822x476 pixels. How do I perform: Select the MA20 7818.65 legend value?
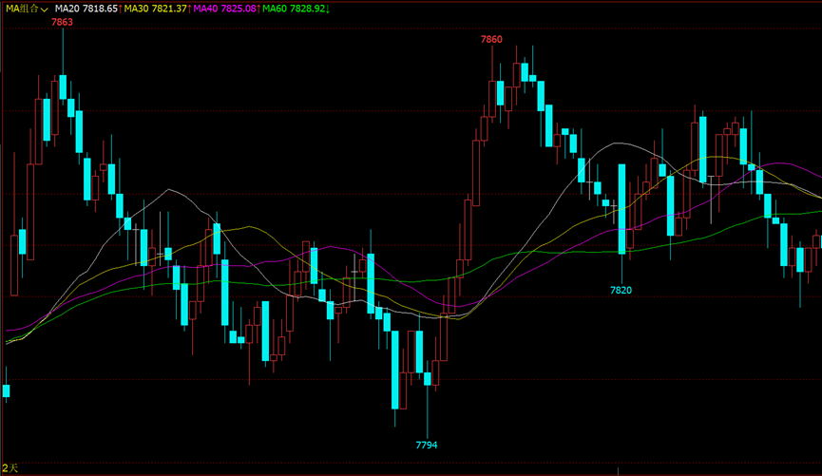(88, 9)
